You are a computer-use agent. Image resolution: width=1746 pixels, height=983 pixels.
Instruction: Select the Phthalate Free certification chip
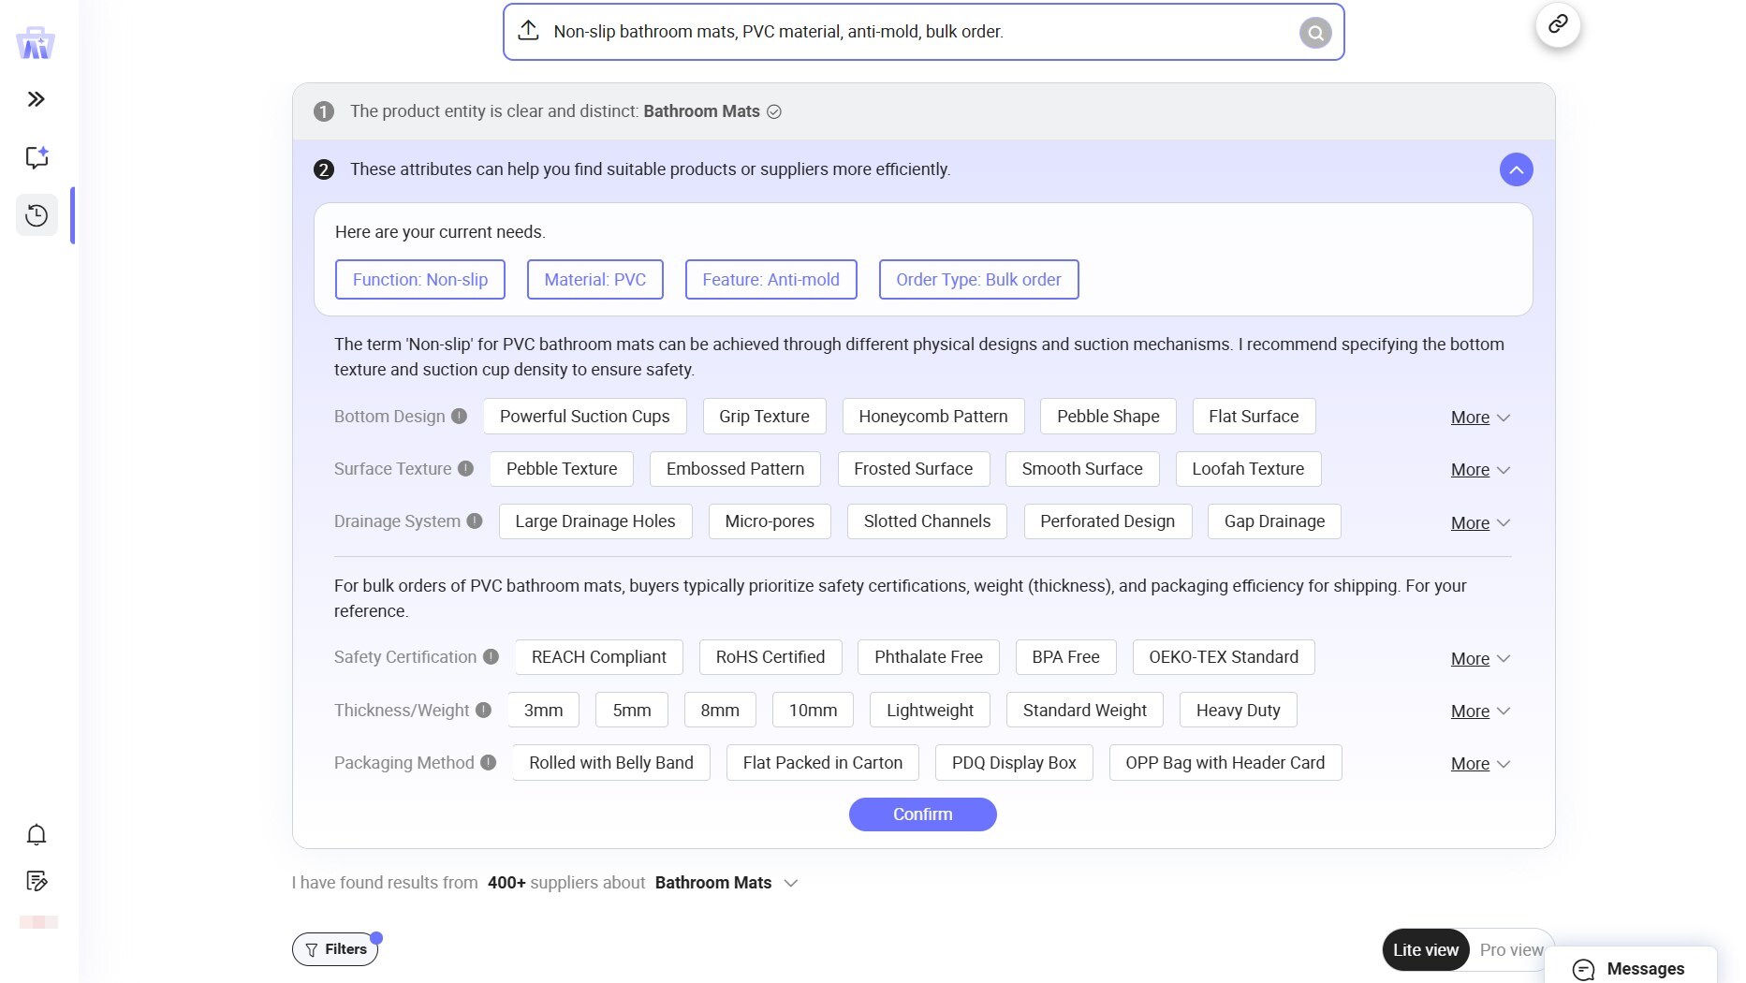928,657
